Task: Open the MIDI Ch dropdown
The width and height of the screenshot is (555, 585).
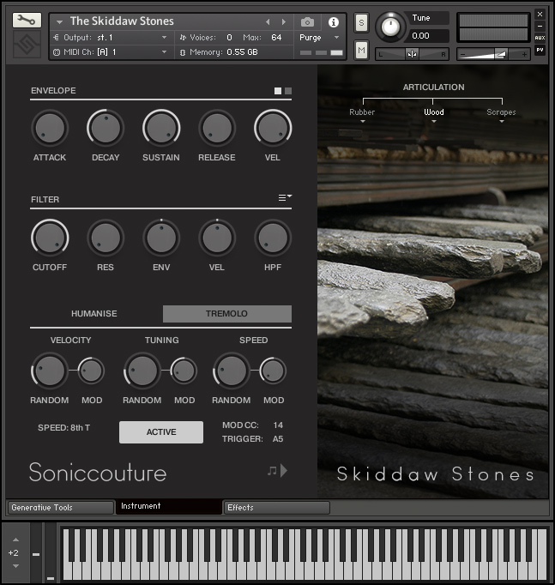Action: [x=164, y=52]
